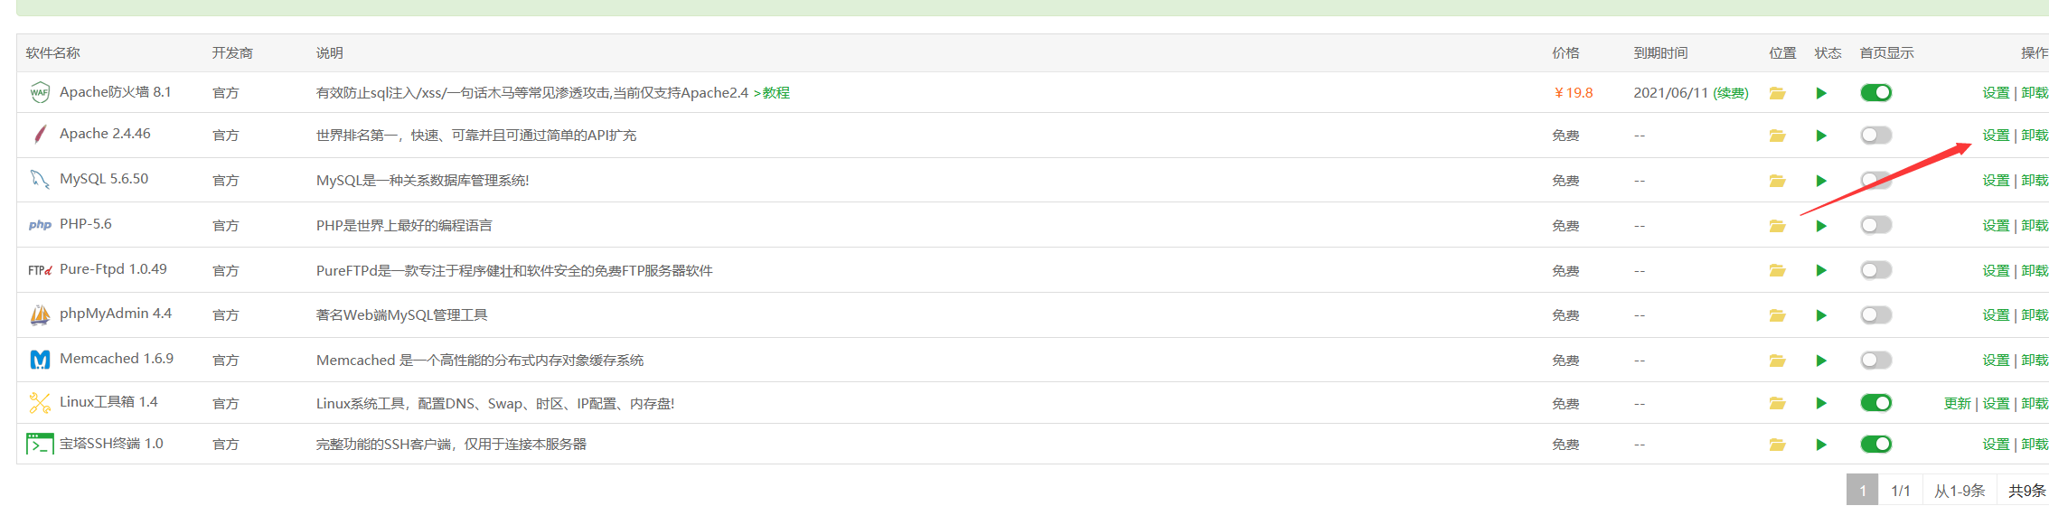The height and width of the screenshot is (506, 2049).
Task: Open the Apache firewall folder location icon
Action: click(x=1777, y=93)
